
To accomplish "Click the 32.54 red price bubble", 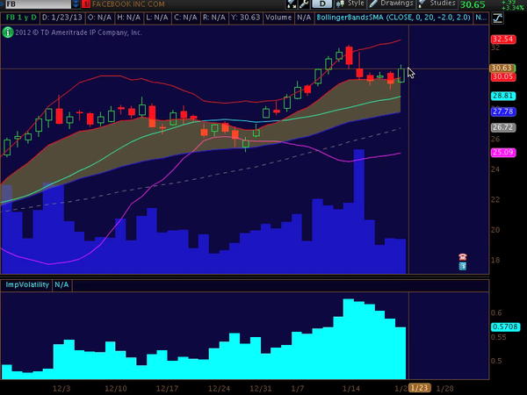I will pos(502,39).
